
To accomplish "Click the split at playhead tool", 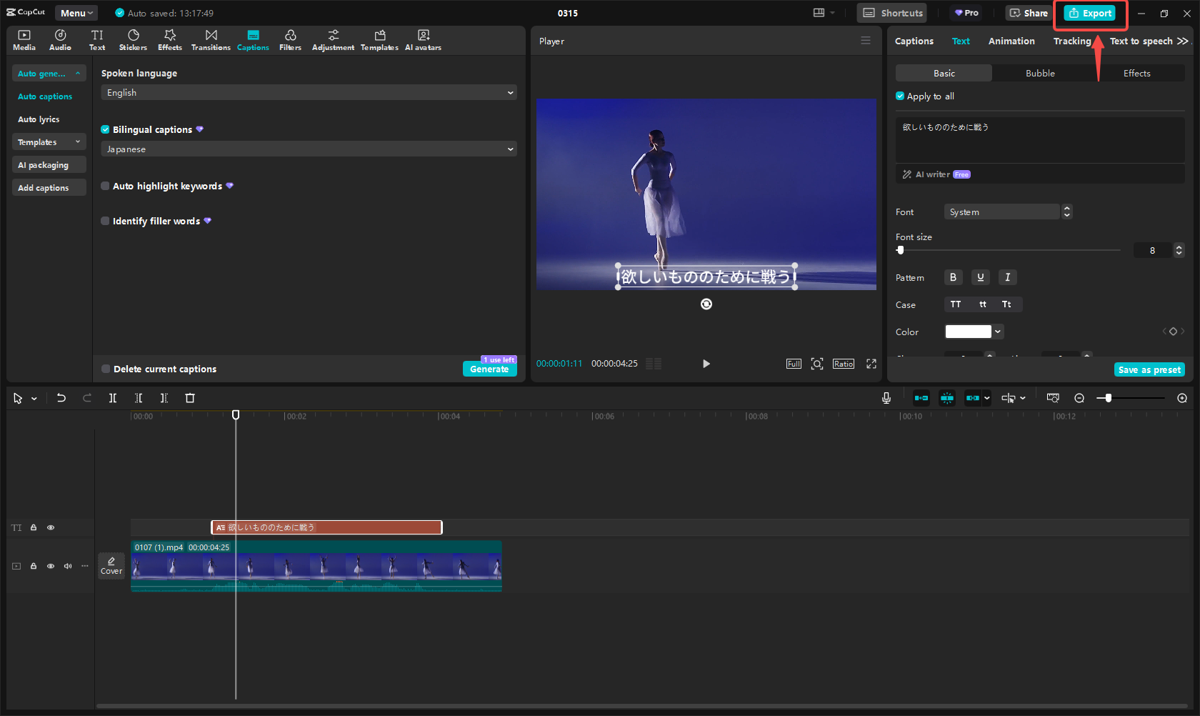I will pyautogui.click(x=113, y=398).
